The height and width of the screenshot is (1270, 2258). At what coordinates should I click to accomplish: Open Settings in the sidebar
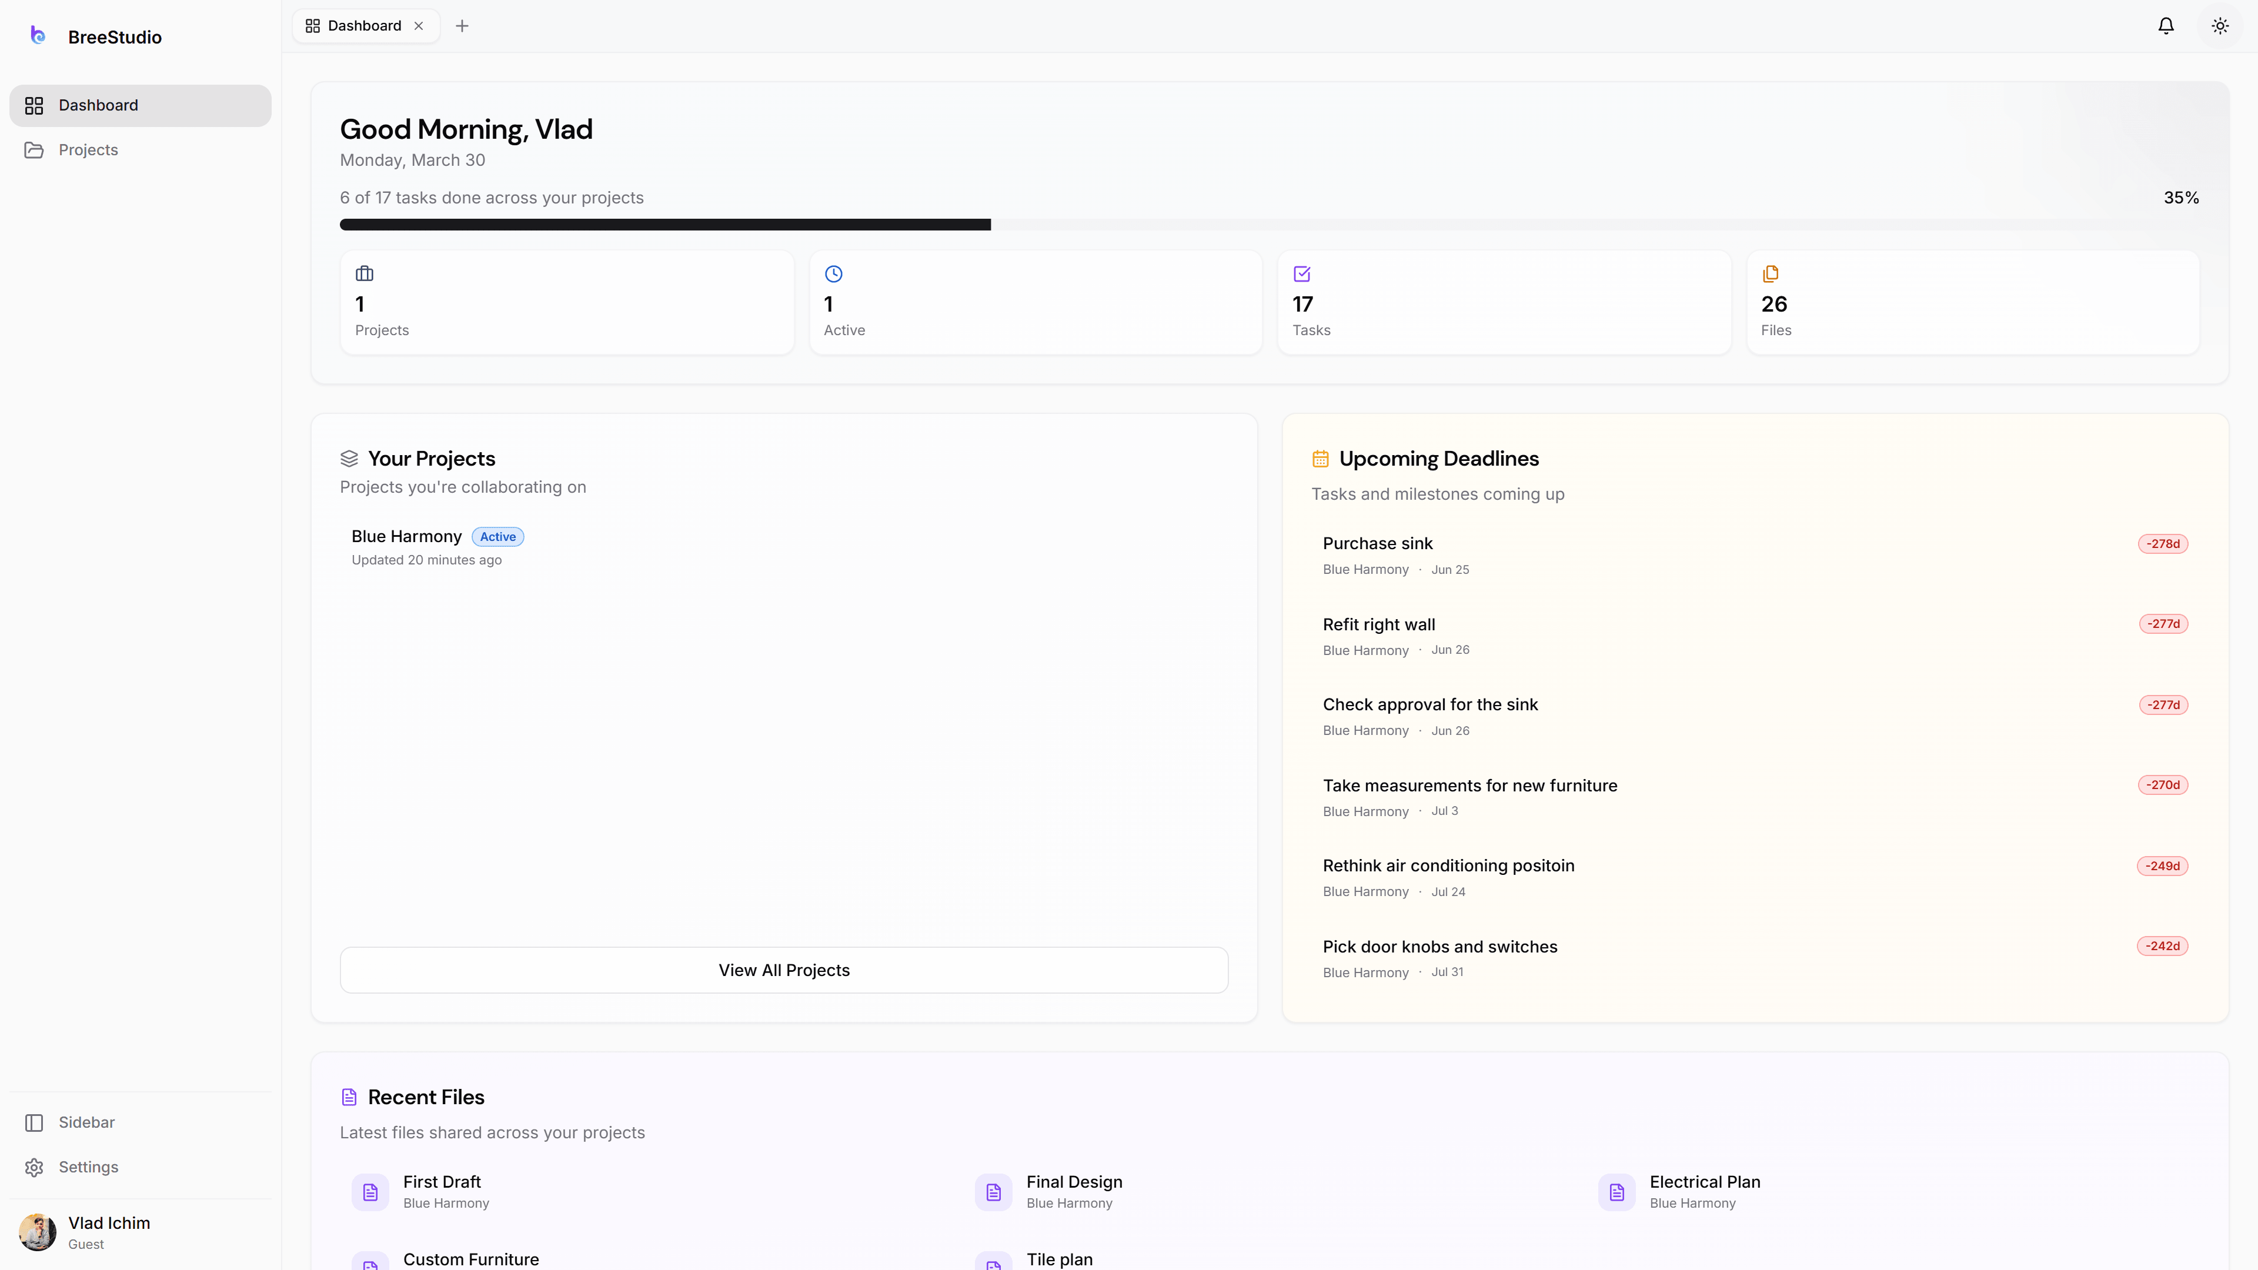pyautogui.click(x=141, y=1168)
